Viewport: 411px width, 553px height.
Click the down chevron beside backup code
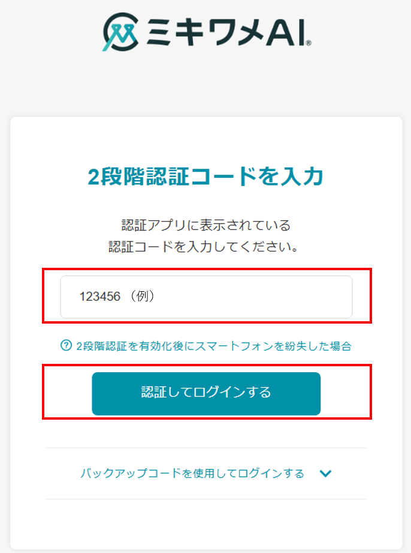coord(325,474)
